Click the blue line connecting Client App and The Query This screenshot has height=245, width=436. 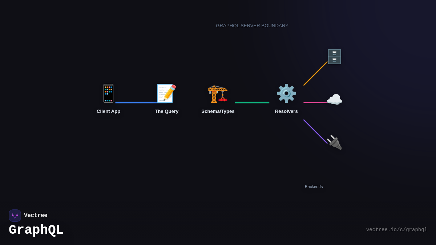[x=137, y=102]
